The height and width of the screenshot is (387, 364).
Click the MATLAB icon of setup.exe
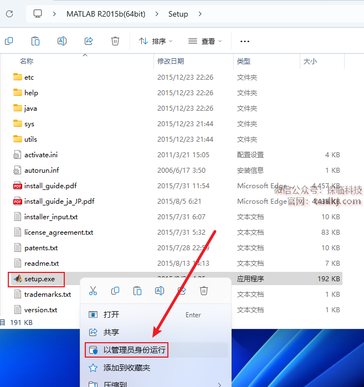tap(18, 279)
